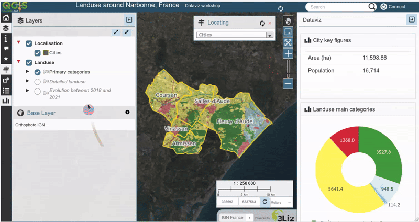Open the popup comment icon in sidebar
419x222 pixels.
point(6,49)
